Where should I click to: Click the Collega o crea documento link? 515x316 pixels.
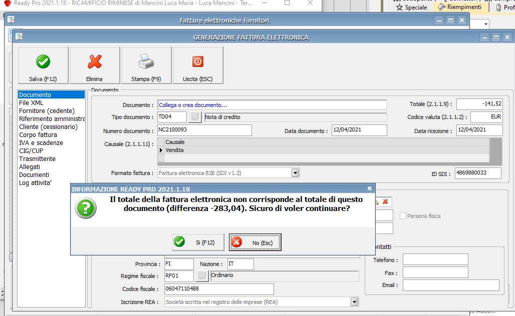193,105
